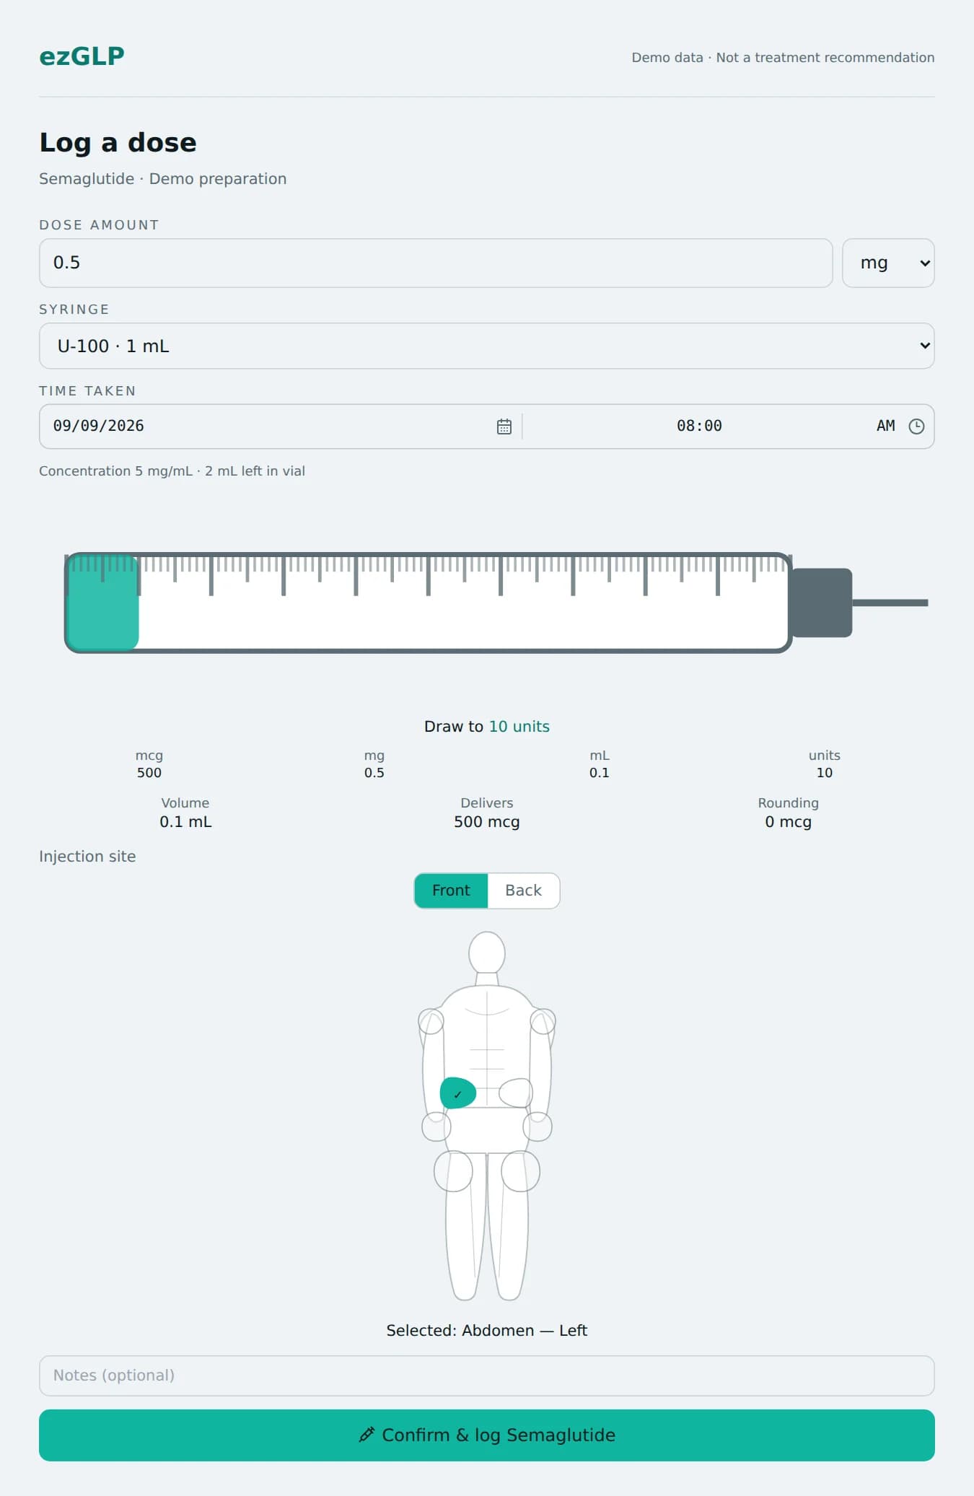This screenshot has height=1496, width=974.
Task: Select the hand site on the checkmark's side
Action: (x=436, y=1127)
